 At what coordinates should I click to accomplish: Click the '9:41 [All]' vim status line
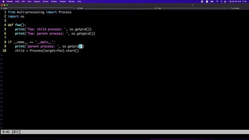[124, 132]
